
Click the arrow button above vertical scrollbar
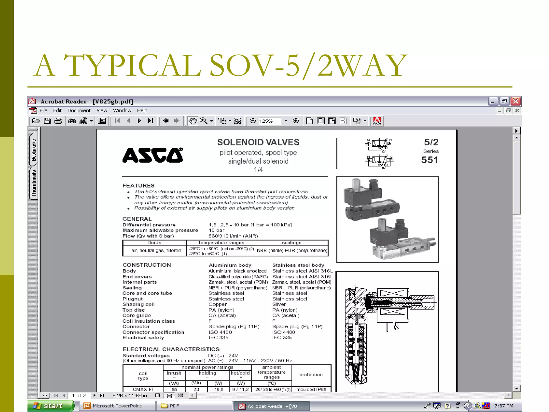517,131
